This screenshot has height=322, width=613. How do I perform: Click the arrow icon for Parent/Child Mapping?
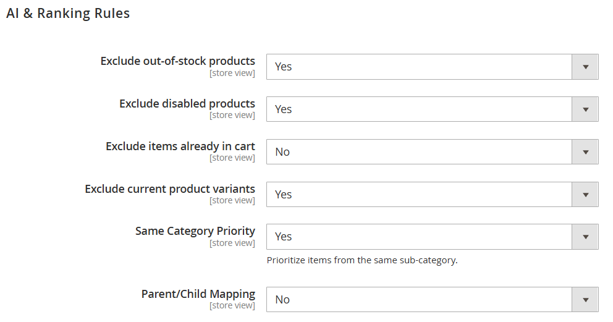[585, 300]
